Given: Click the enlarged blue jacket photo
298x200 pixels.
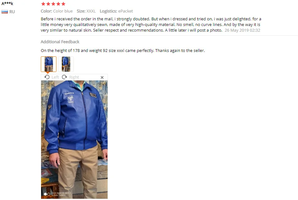Looking at the screenshot, I should pos(74,140).
